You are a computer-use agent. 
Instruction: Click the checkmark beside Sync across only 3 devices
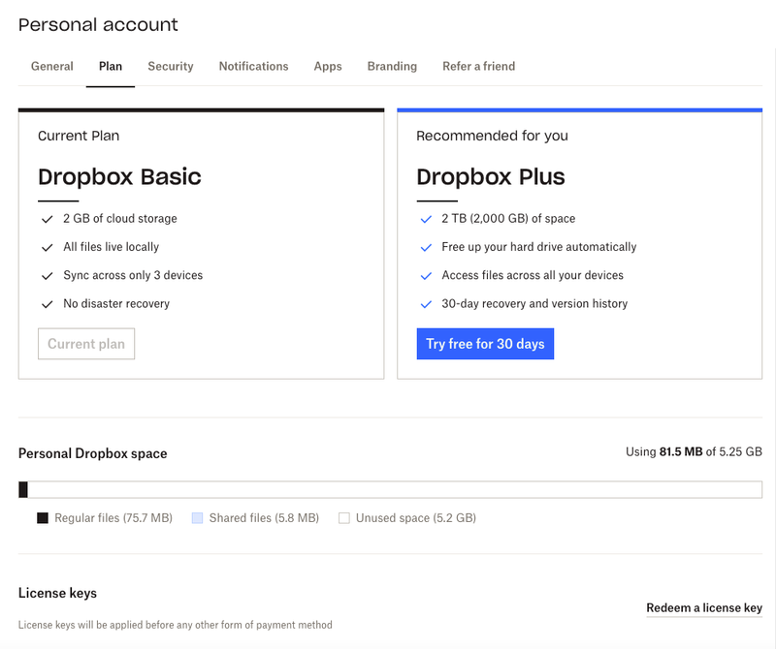click(47, 275)
